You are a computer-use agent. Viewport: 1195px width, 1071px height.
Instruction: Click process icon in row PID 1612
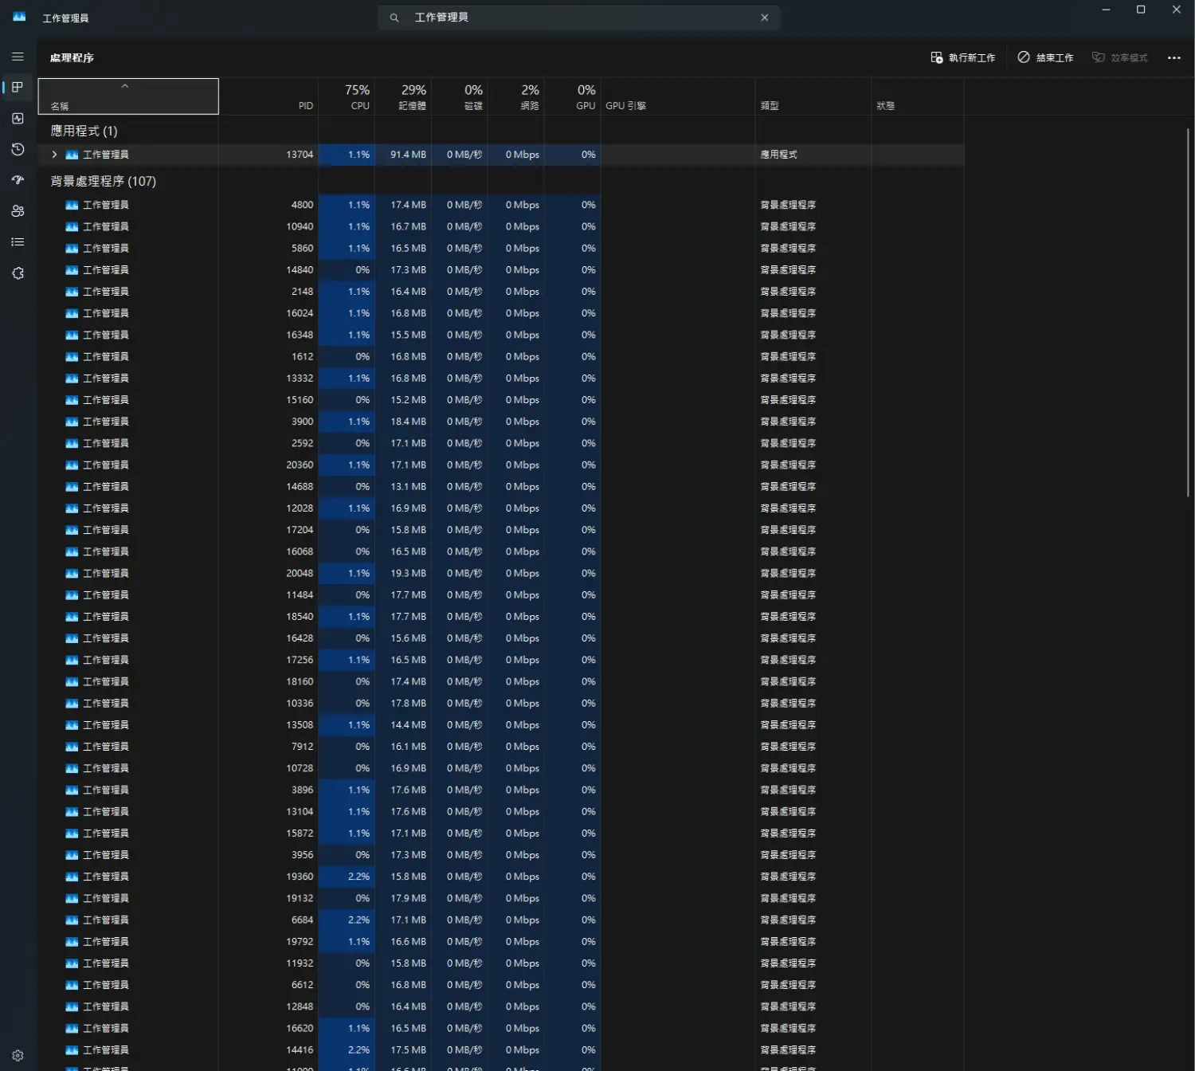(x=72, y=356)
